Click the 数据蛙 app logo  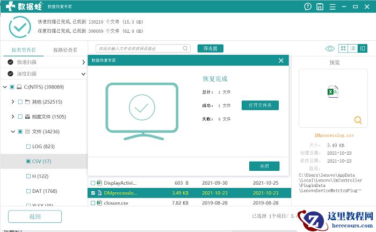tap(24, 6)
